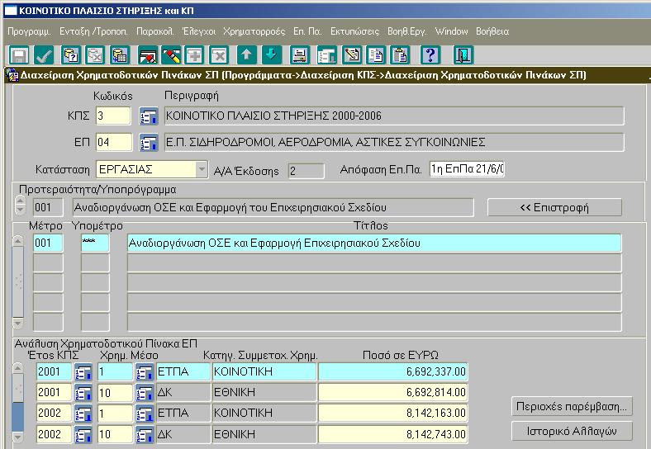This screenshot has height=449, width=651.
Task: Click the clear form eraser-window icon
Action: (148, 55)
